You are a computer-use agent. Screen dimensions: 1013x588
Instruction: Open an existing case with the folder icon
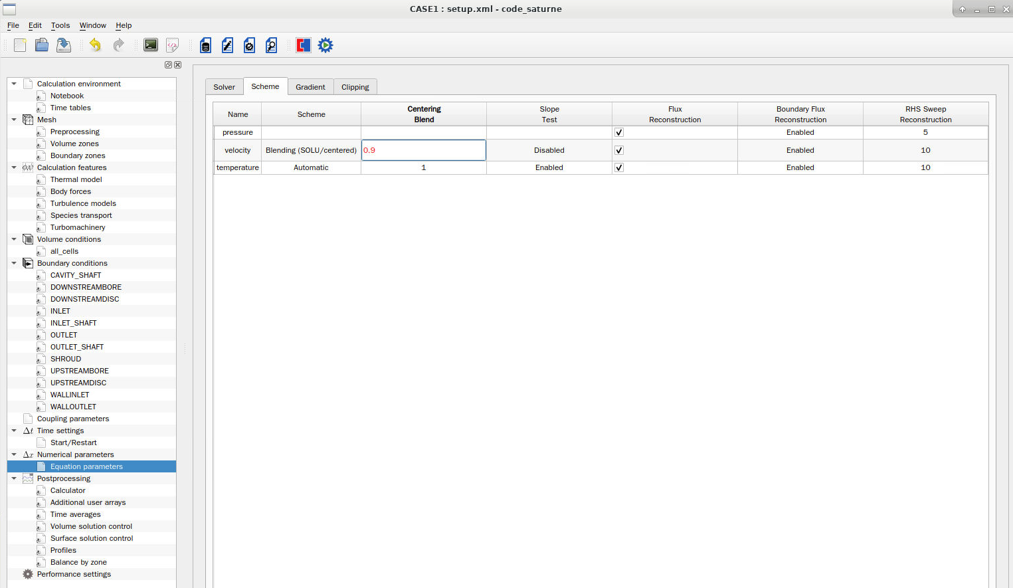tap(42, 45)
